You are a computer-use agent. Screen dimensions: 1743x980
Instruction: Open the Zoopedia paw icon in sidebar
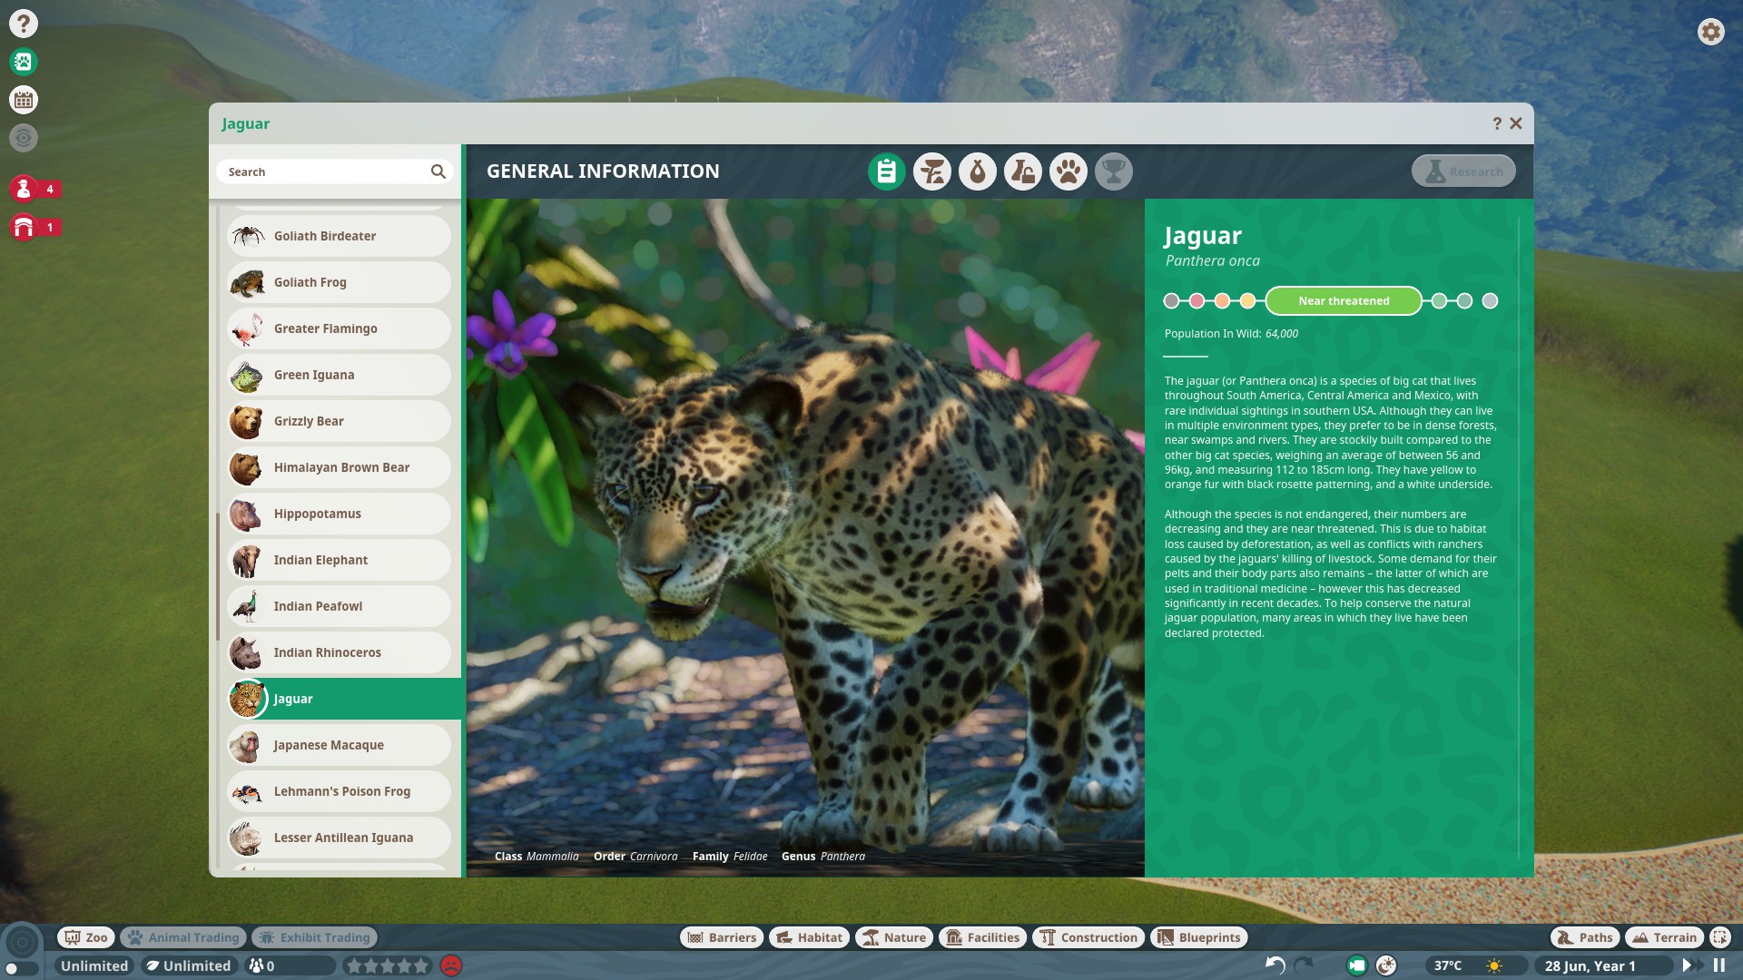pos(24,62)
